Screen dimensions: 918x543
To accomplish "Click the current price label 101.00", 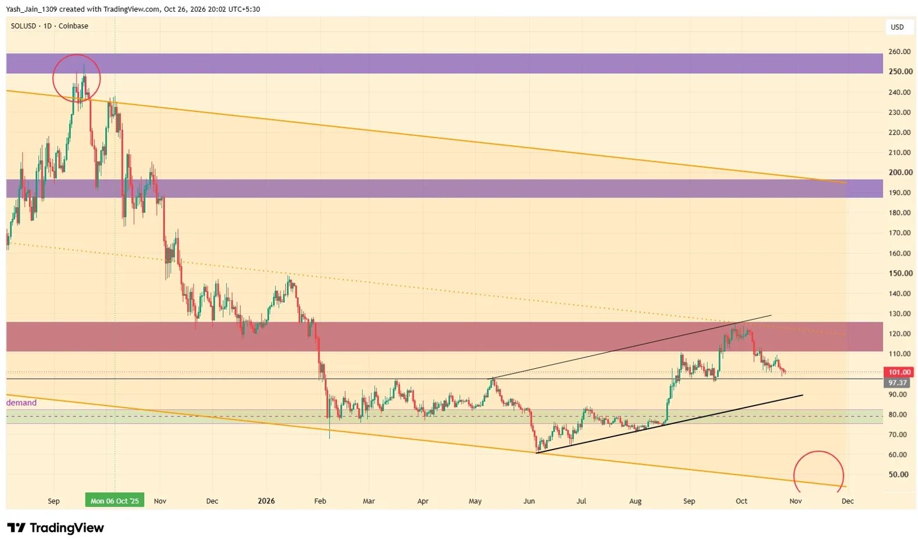I will (x=899, y=372).
